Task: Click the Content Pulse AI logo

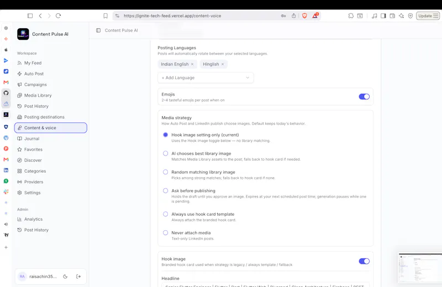Action: (x=23, y=34)
